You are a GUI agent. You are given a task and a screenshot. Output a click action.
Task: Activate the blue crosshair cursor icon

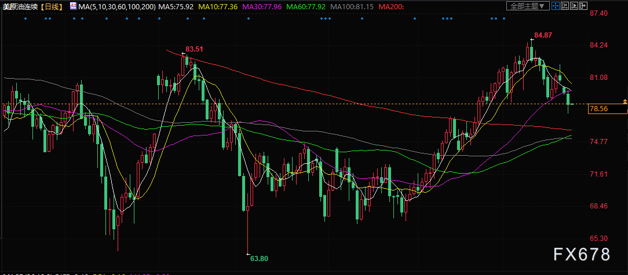pos(556,6)
